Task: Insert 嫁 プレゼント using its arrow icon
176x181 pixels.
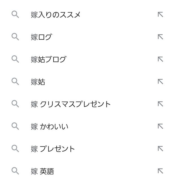Action: click(x=160, y=148)
